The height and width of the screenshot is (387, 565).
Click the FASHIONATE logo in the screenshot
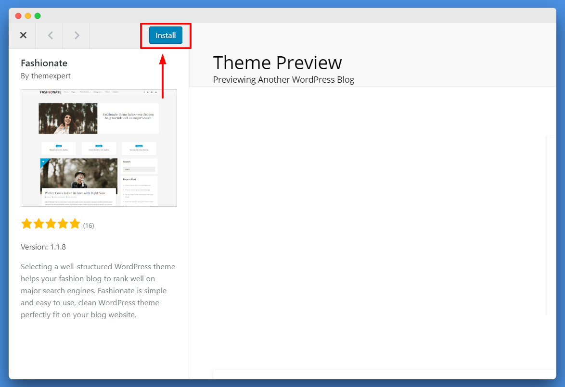pos(51,92)
